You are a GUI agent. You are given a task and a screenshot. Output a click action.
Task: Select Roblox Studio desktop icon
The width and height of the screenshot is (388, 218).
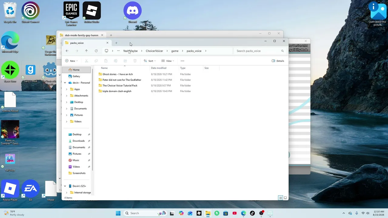[x=92, y=12]
